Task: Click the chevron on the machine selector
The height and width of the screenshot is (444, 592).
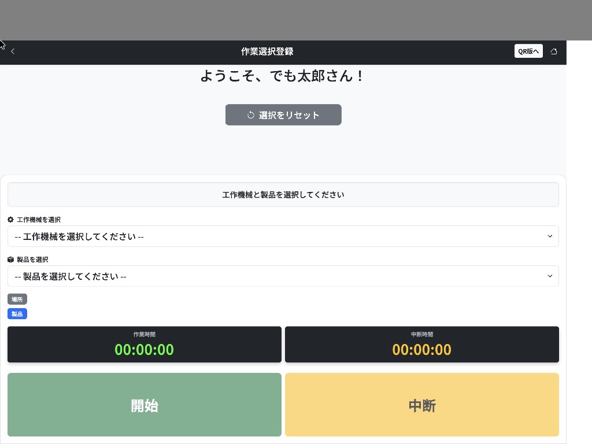Action: pos(550,236)
